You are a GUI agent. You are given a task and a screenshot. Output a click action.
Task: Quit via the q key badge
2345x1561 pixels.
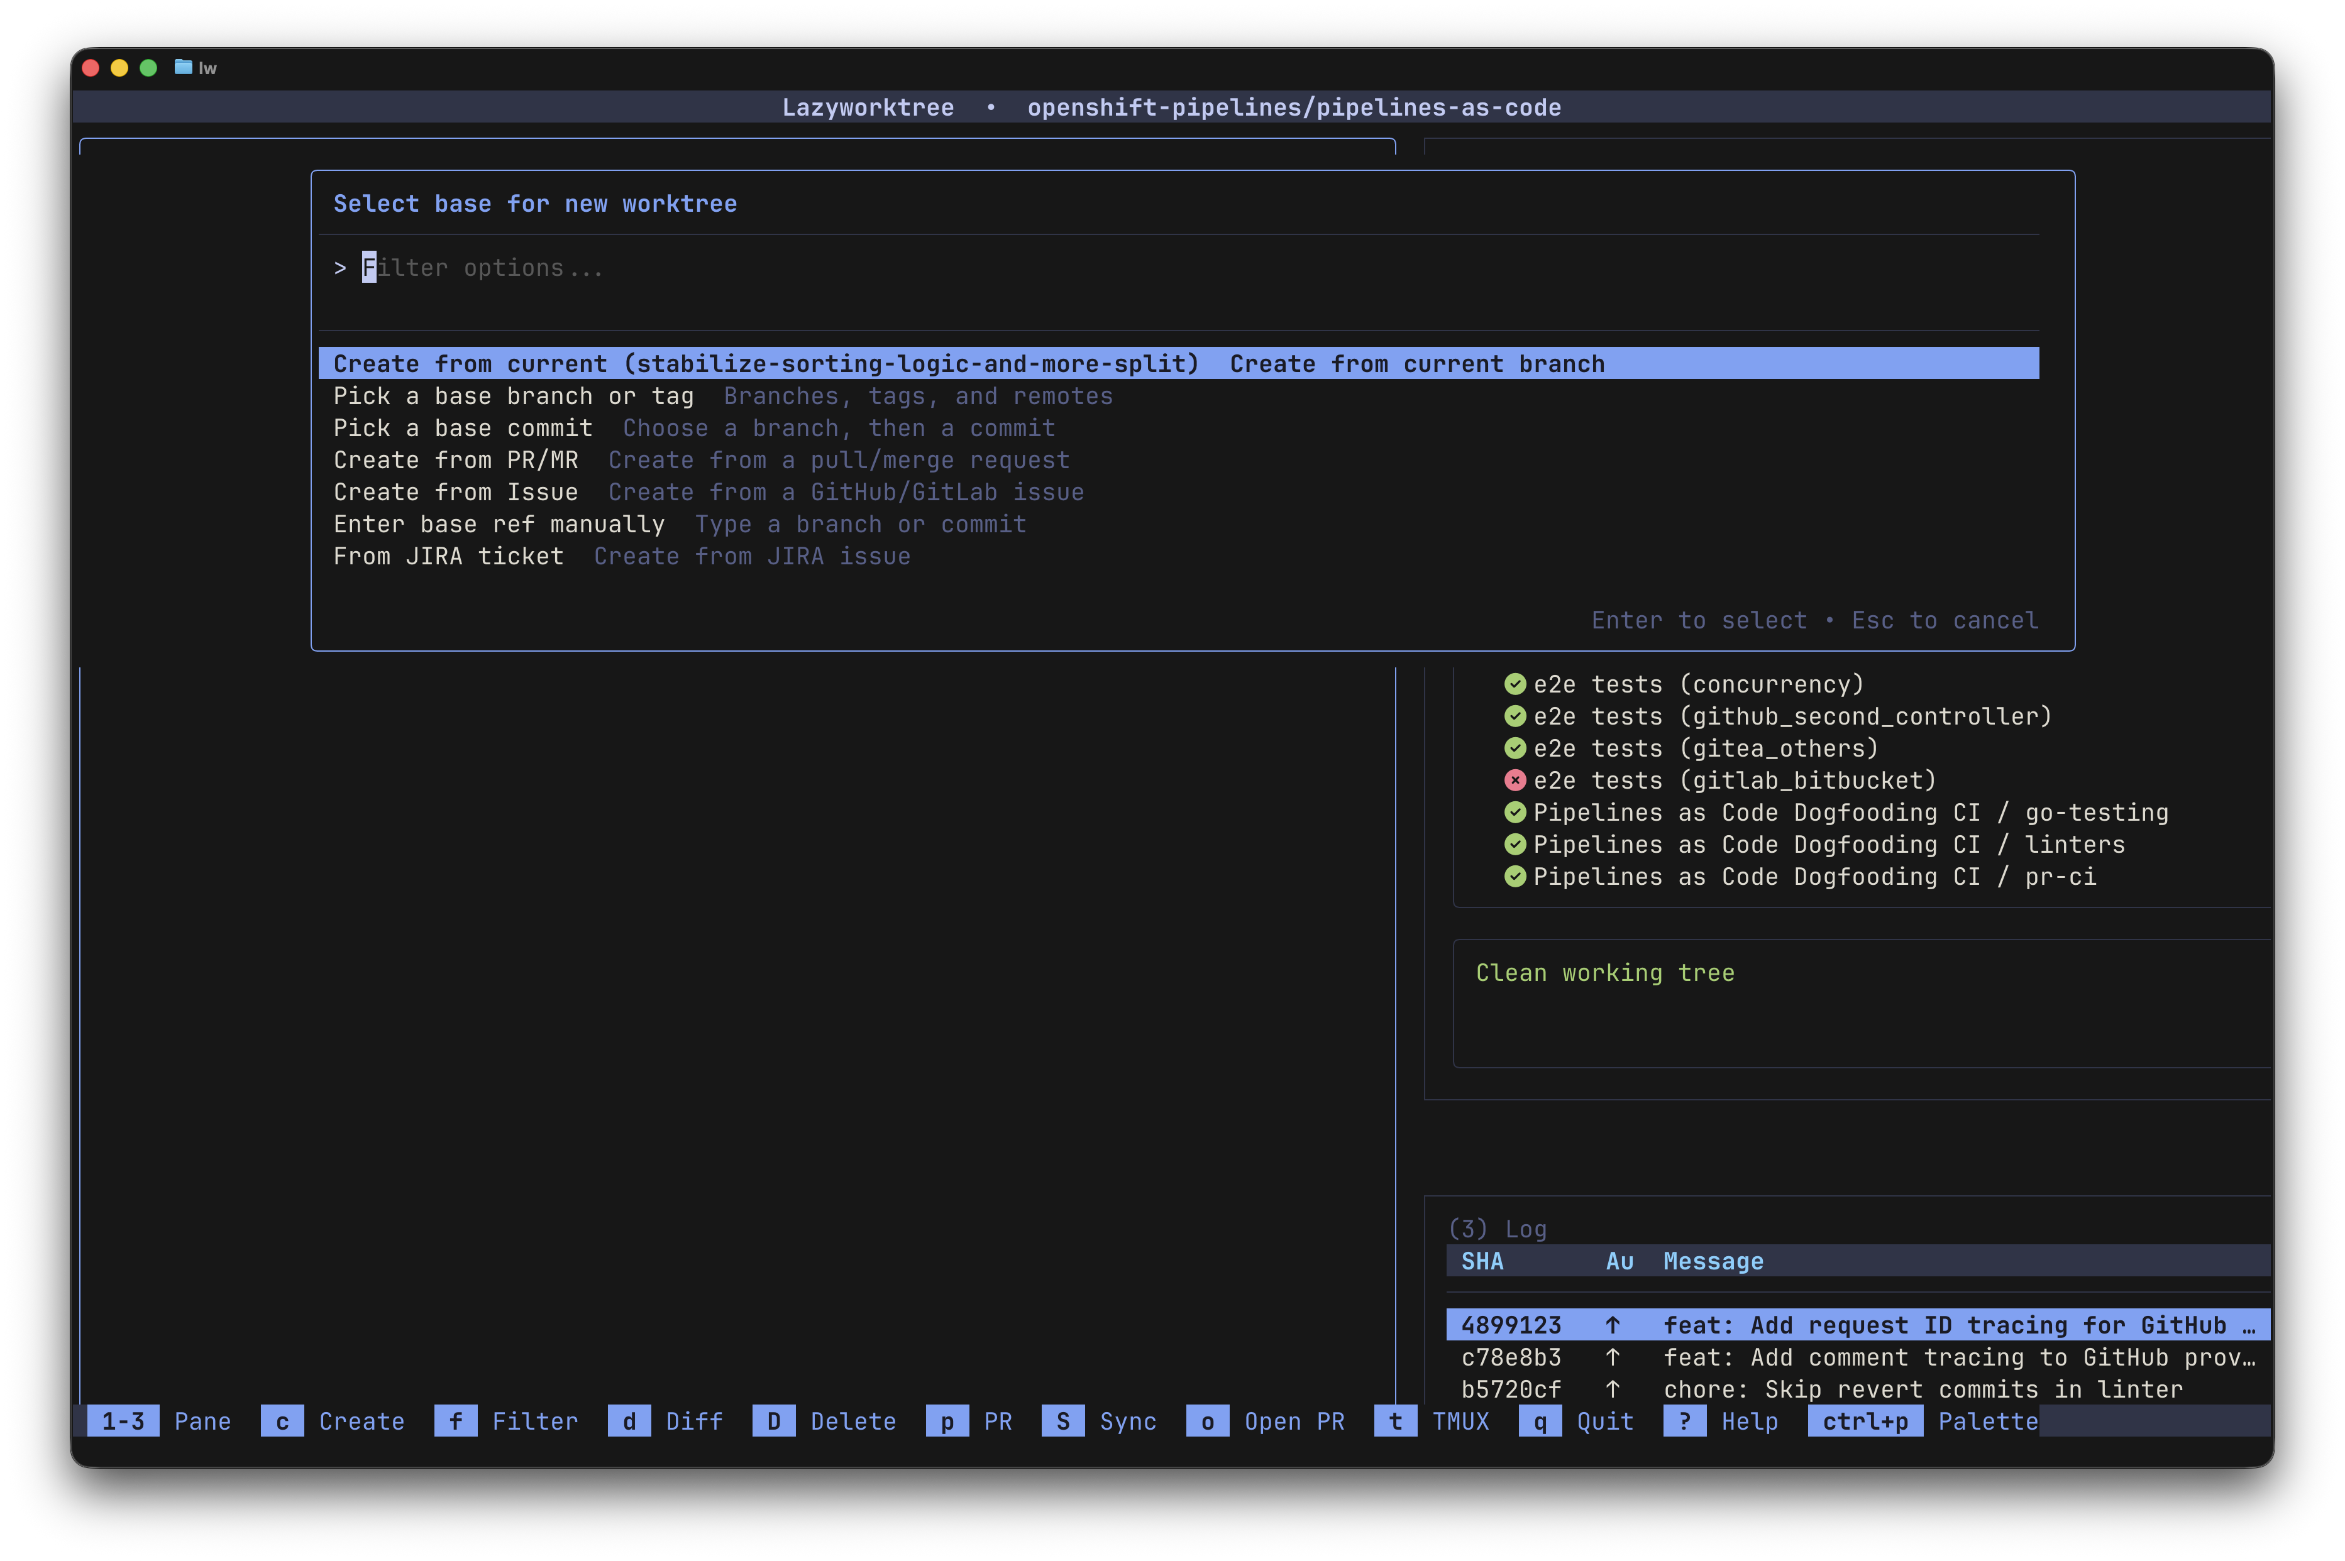pyautogui.click(x=1540, y=1421)
